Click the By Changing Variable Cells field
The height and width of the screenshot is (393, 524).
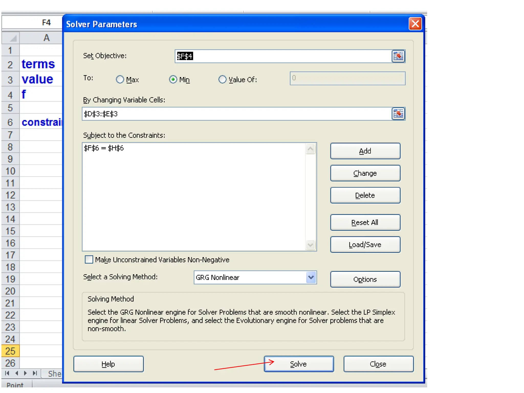tap(235, 114)
